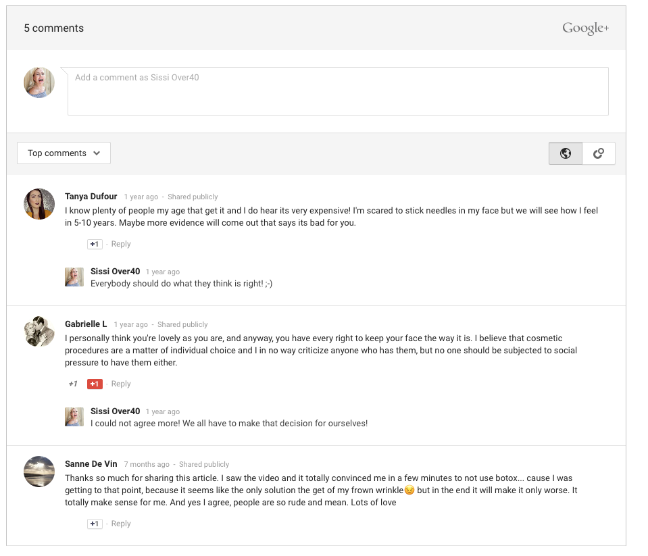The image size is (648, 556).
Task: Reply to Tanya Dufour's comment
Action: point(121,244)
